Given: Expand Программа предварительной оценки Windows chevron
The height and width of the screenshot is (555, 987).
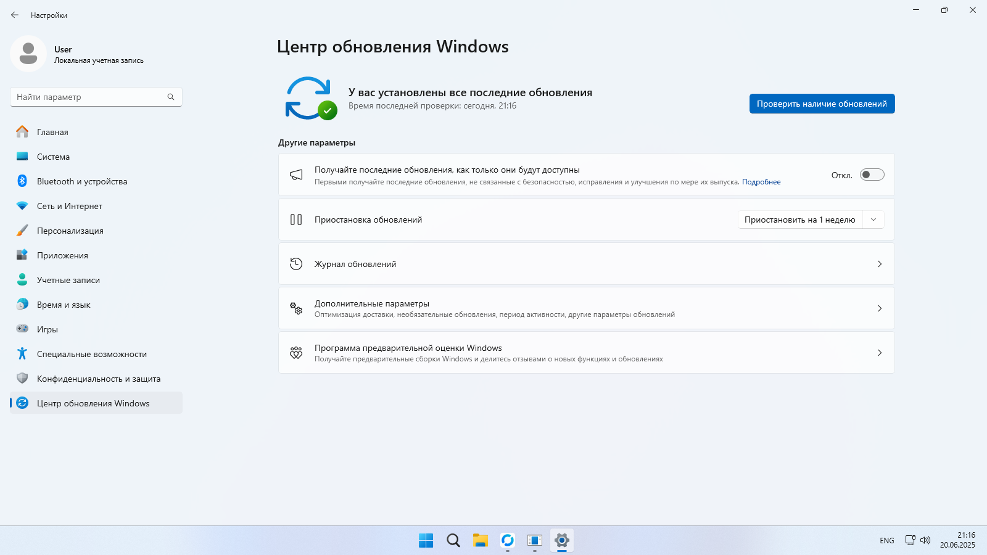Looking at the screenshot, I should point(880,353).
